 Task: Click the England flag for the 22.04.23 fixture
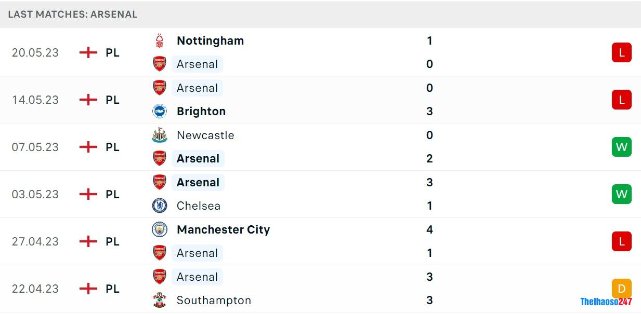pyautogui.click(x=89, y=289)
